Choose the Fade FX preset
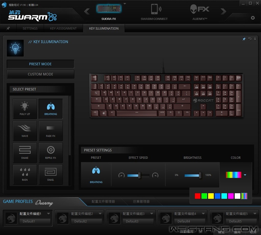Screen dimensions: 261x235 (x=51, y=131)
